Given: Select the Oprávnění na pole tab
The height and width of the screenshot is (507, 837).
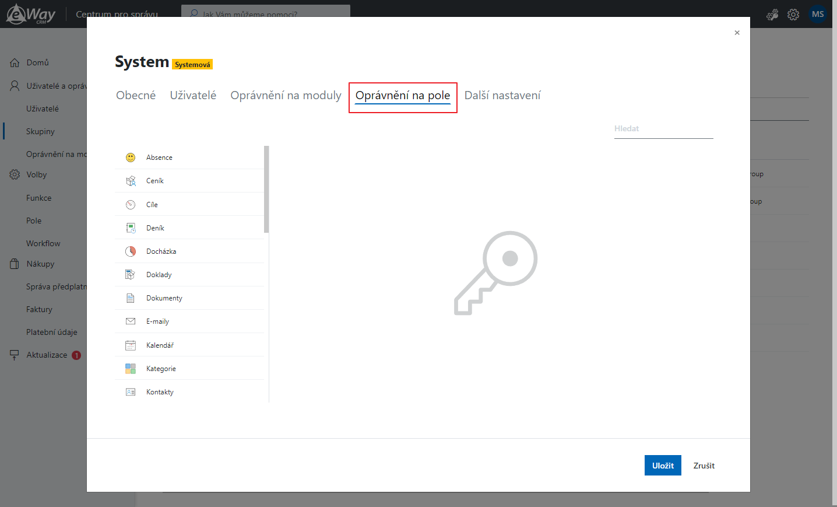Looking at the screenshot, I should [x=403, y=96].
